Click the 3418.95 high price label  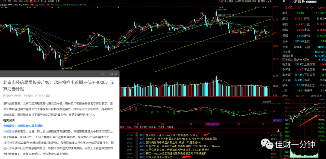[222, 10]
